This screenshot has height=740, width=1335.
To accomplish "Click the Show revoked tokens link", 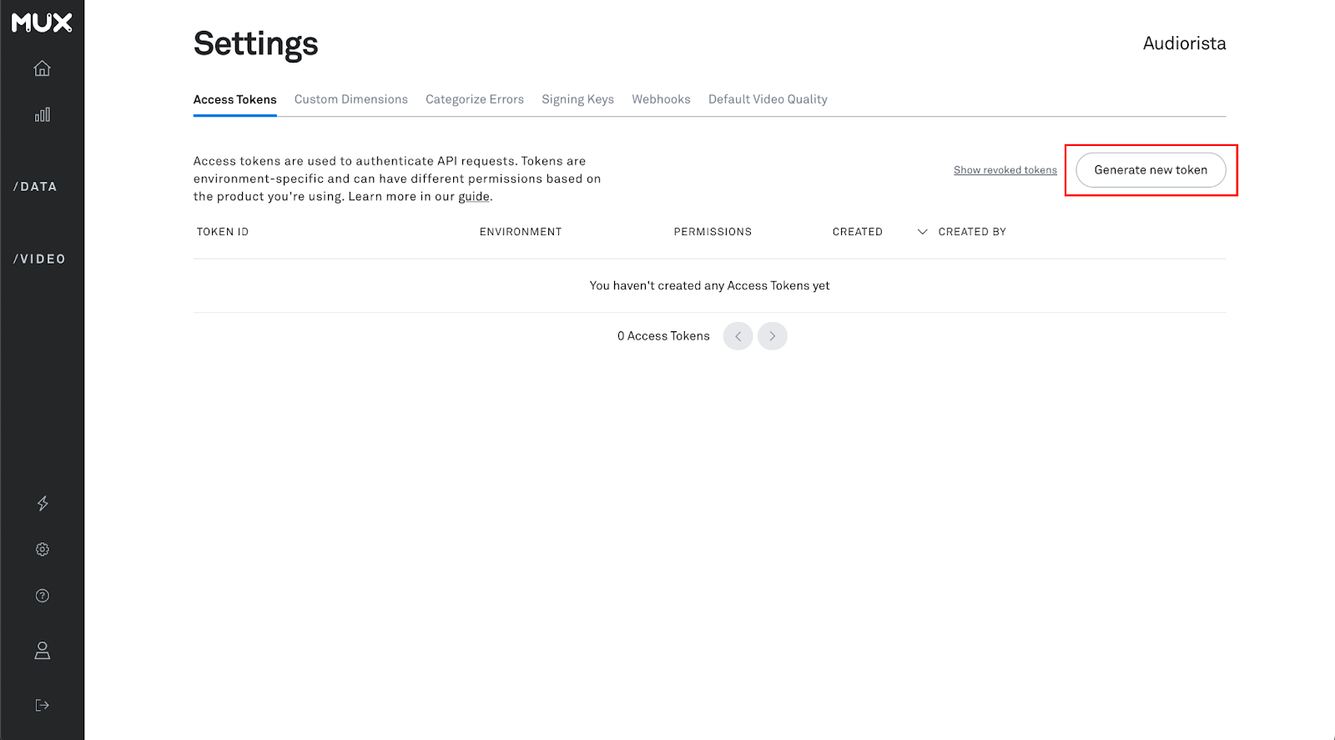I will pos(1005,170).
